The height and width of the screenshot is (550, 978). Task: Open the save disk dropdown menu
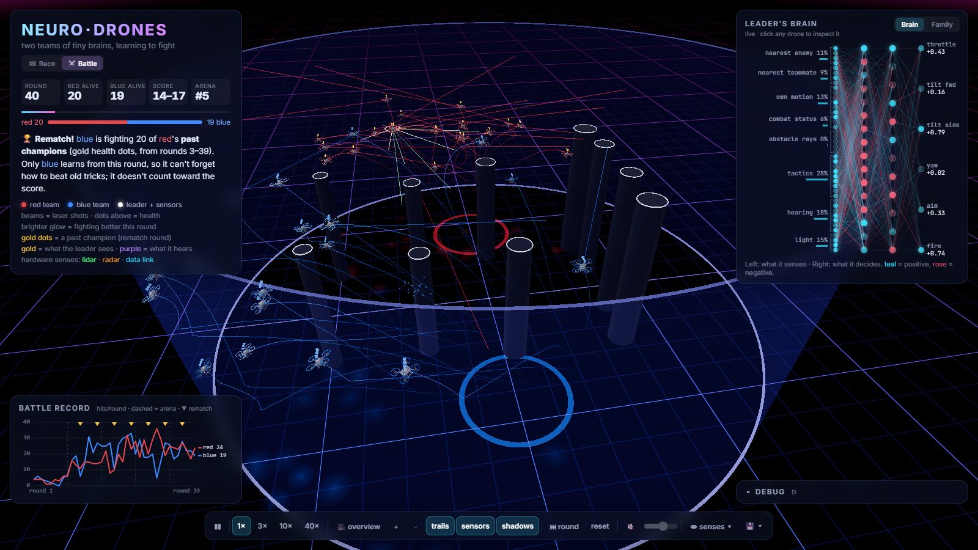tap(754, 526)
